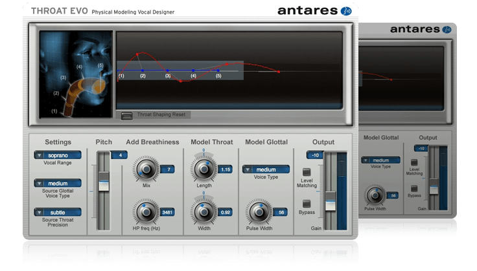Click throat graph point labeled (5)

coord(218,70)
